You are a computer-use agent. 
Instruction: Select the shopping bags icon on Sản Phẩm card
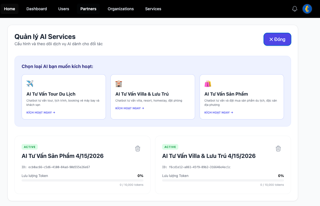pyautogui.click(x=208, y=83)
